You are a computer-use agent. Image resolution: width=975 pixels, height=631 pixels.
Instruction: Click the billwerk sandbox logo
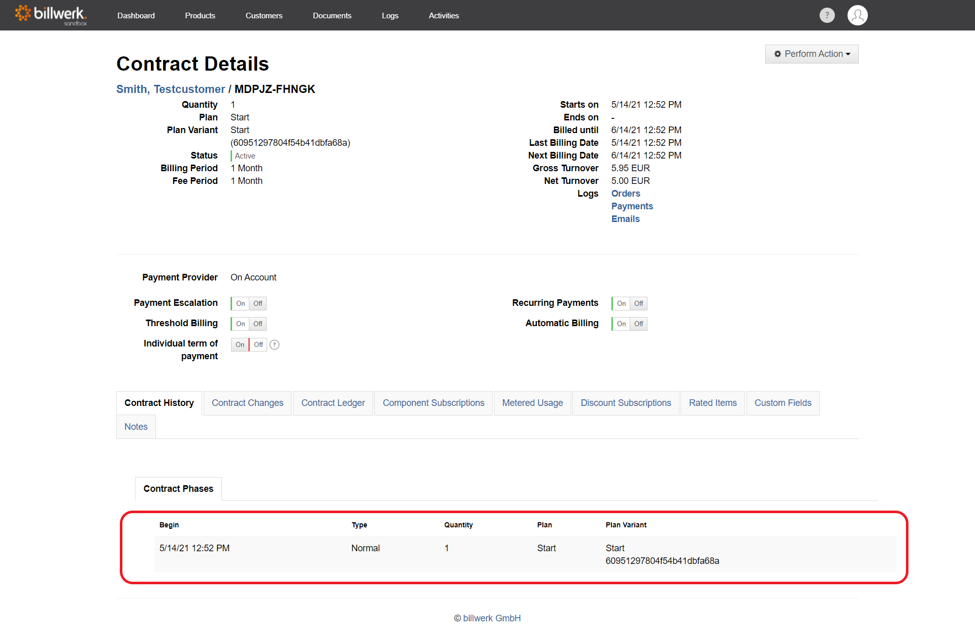click(x=51, y=15)
